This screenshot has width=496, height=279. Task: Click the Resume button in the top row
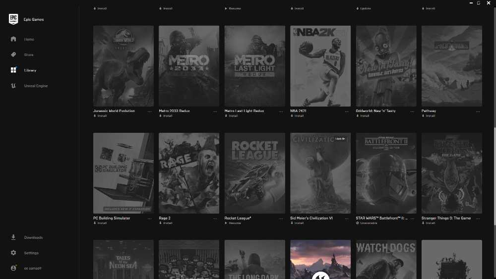click(x=233, y=8)
